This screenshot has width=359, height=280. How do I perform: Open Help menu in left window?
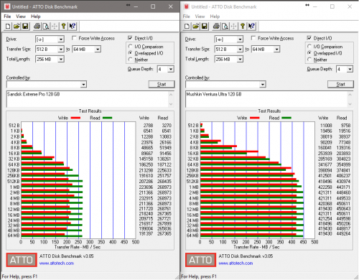[x=35, y=17]
